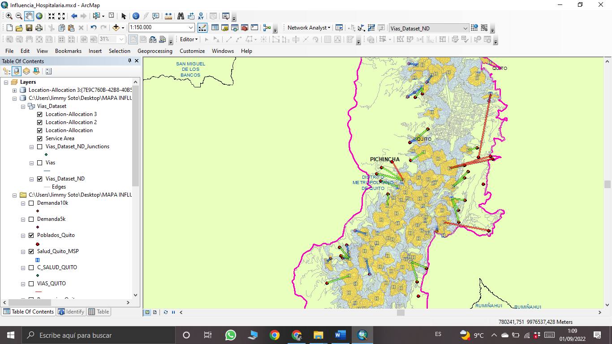Open the map scale dropdown
Image resolution: width=612 pixels, height=344 pixels.
(x=191, y=28)
